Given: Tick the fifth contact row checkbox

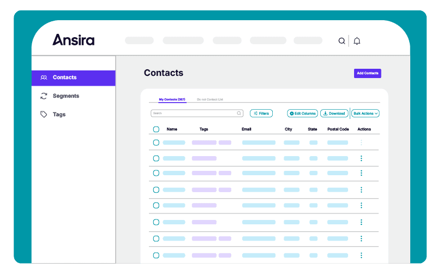Looking at the screenshot, I should 156,205.
